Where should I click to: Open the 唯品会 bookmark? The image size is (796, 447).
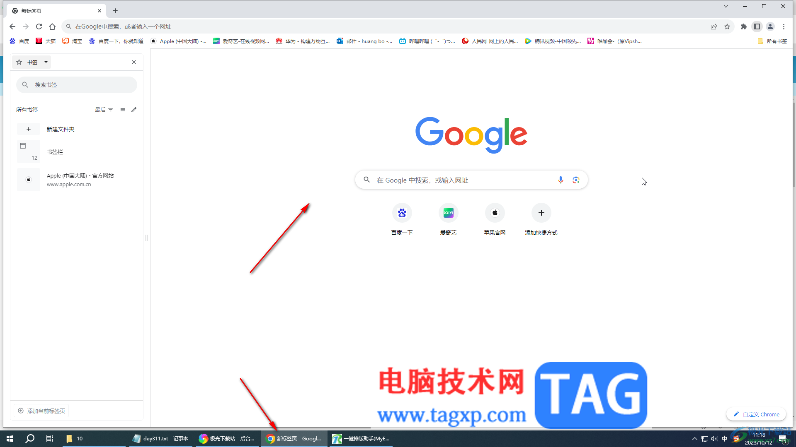615,41
